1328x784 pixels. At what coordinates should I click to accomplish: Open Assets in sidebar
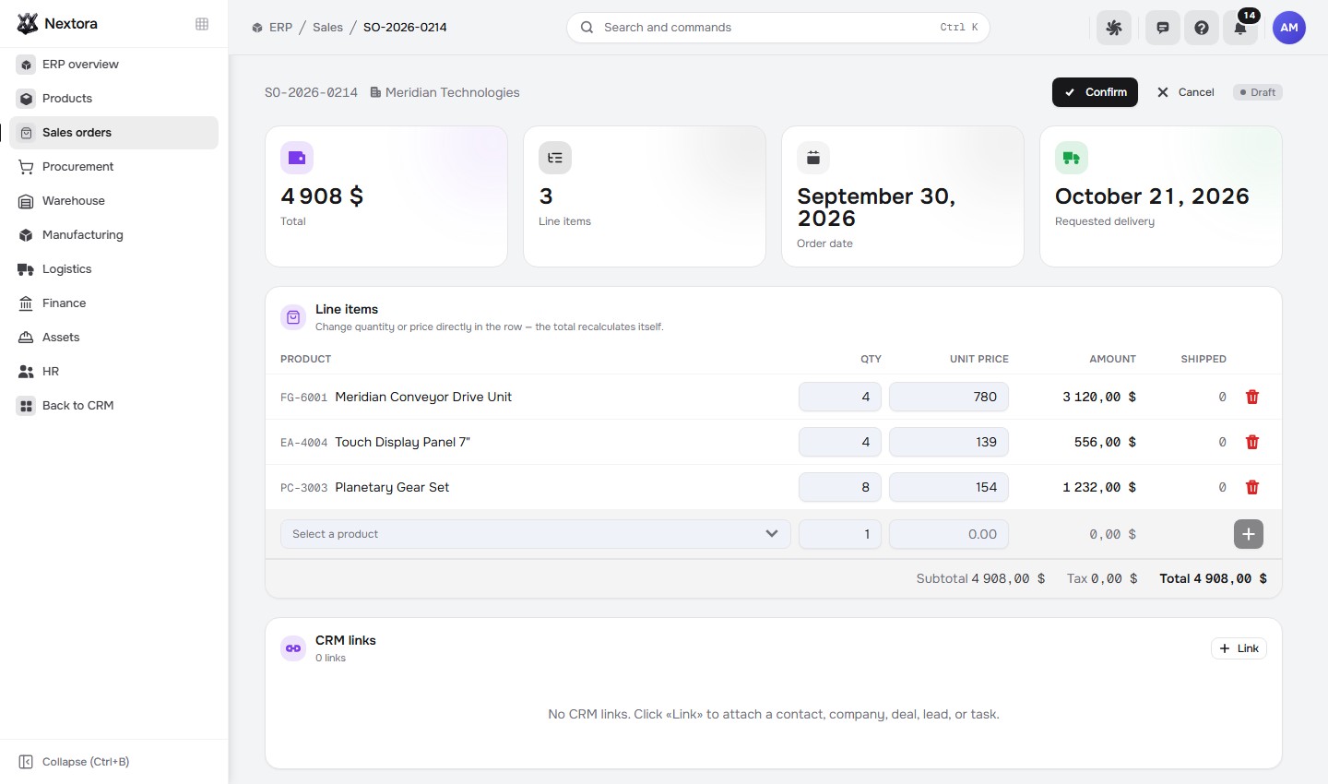(113, 338)
